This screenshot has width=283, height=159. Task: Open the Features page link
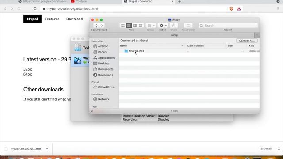(52, 19)
